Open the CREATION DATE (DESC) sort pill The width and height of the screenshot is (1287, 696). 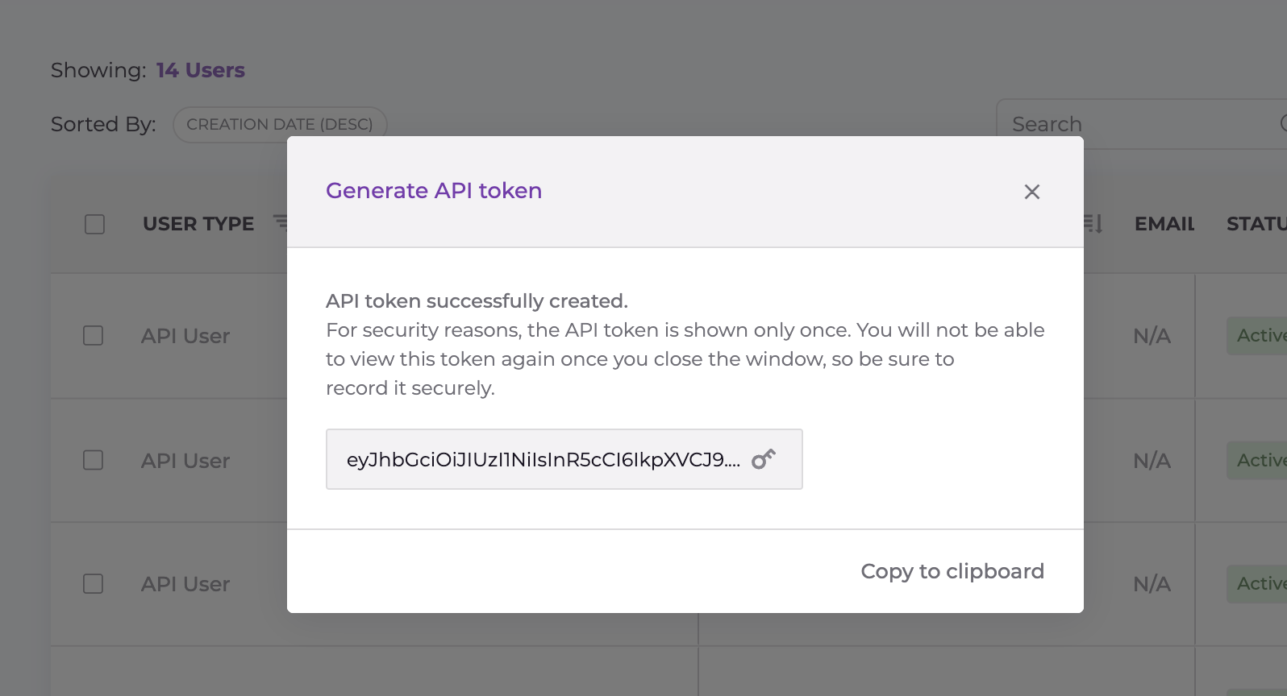[280, 125]
